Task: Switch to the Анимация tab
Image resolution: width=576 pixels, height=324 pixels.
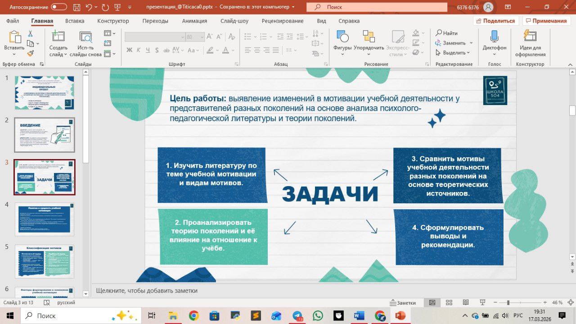Action: [194, 21]
